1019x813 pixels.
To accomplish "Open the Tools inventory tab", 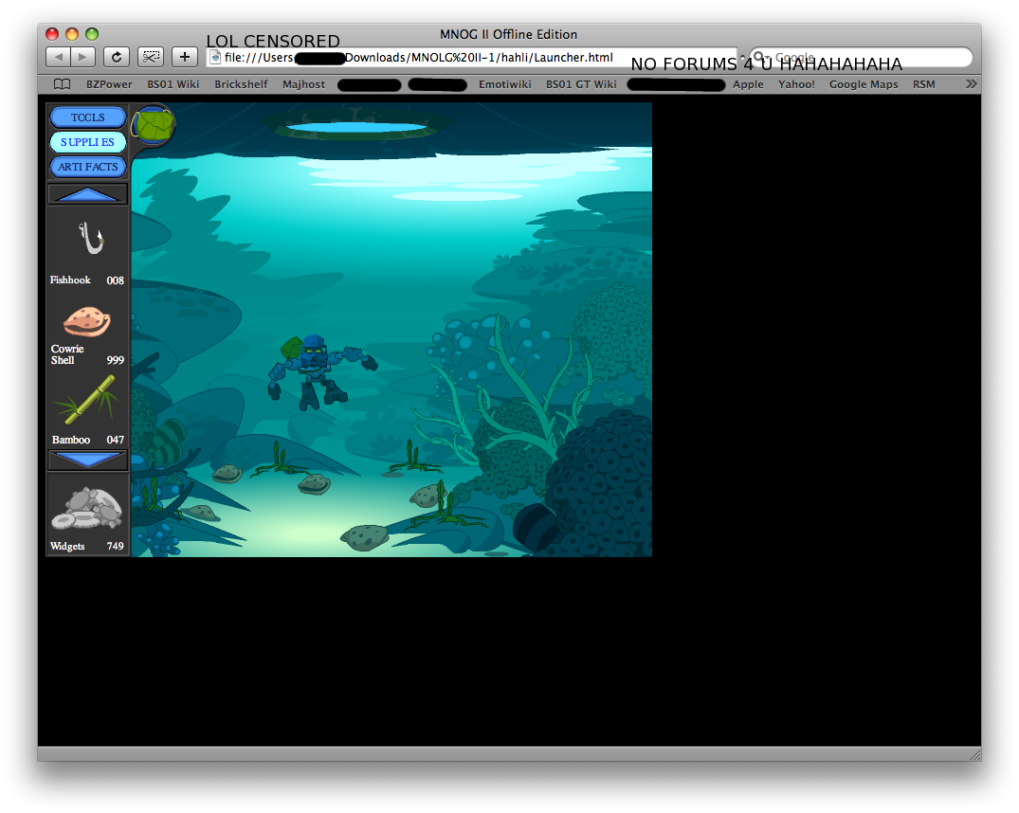I will pyautogui.click(x=88, y=117).
